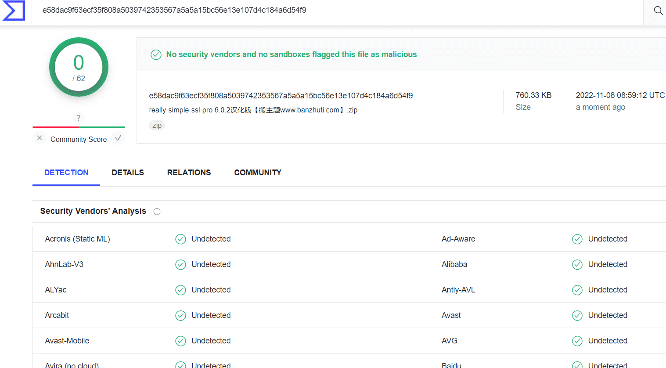Click the ALYac undetected check icon
This screenshot has height=368, width=666.
tap(180, 290)
